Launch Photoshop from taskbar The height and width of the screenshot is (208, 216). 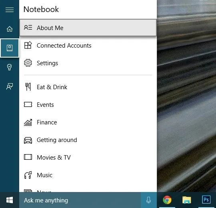click(206, 200)
